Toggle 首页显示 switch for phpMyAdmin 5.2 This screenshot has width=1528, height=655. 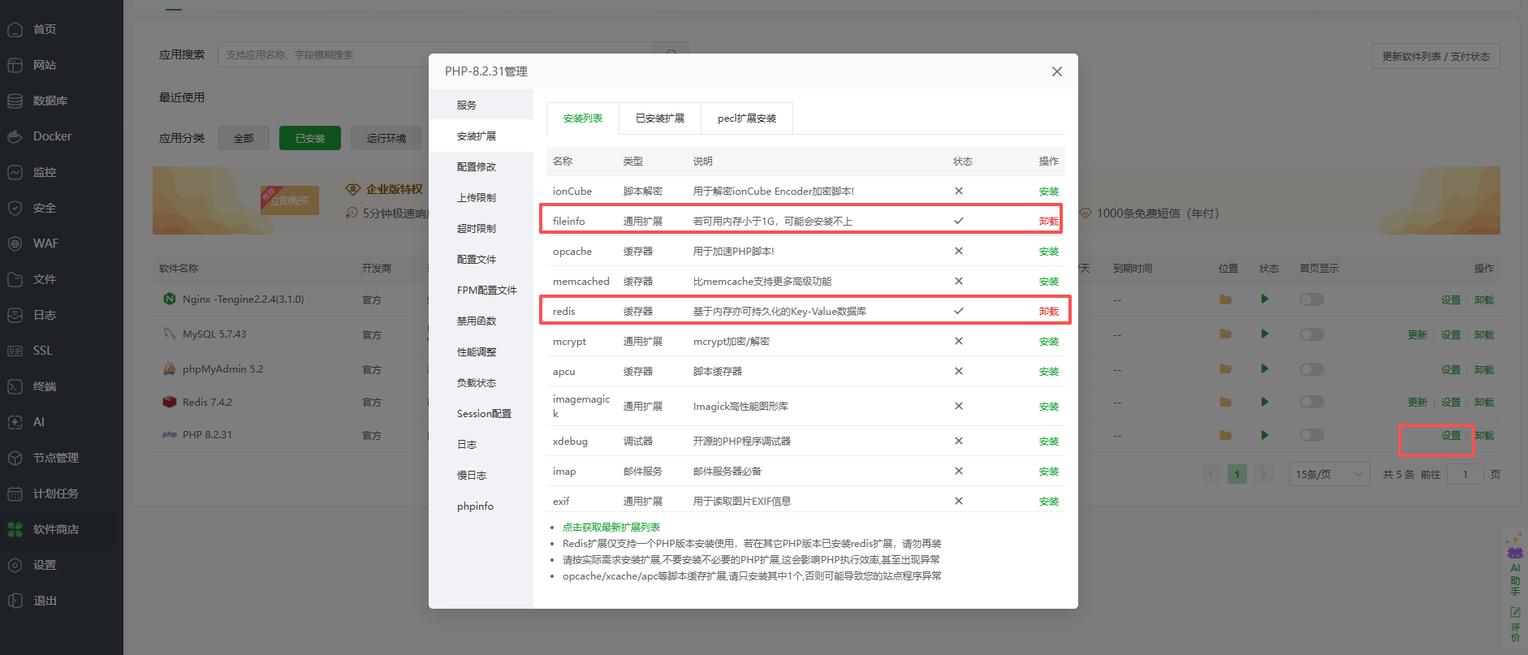(x=1311, y=369)
